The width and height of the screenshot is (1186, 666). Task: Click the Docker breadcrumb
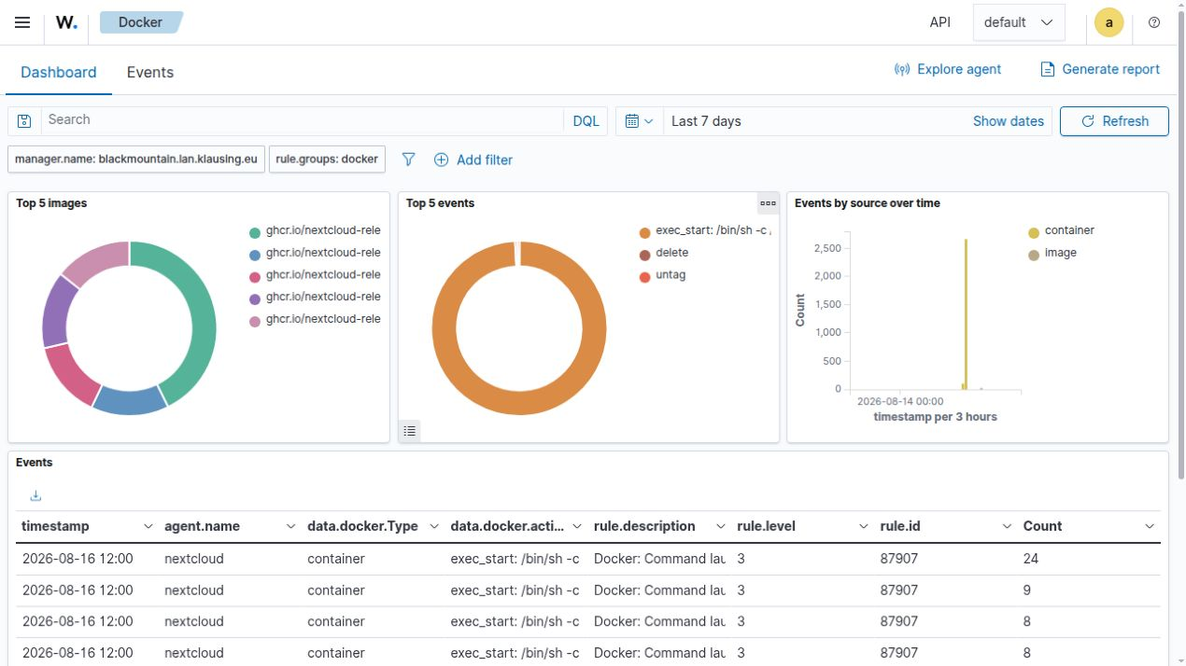(x=140, y=22)
